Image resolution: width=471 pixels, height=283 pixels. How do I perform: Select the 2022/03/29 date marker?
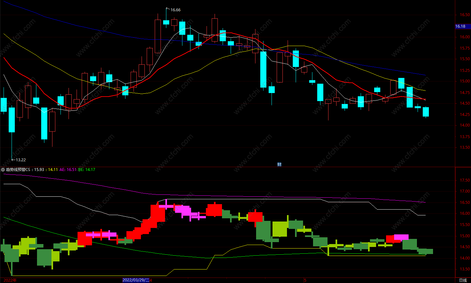click(x=136, y=280)
